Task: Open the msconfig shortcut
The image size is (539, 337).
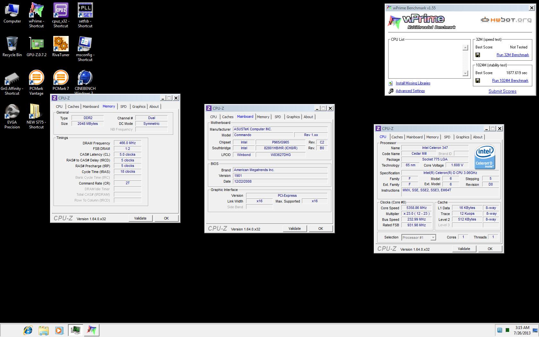Action: [85, 49]
